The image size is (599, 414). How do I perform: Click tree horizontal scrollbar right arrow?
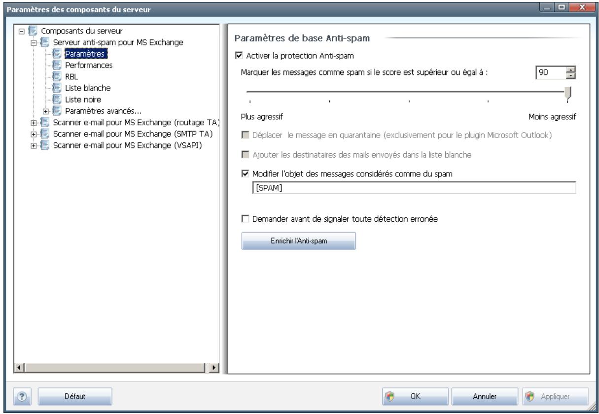tap(214, 368)
